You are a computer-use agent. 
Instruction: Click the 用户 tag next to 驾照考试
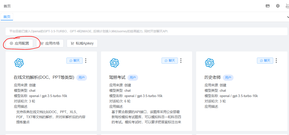(133, 78)
